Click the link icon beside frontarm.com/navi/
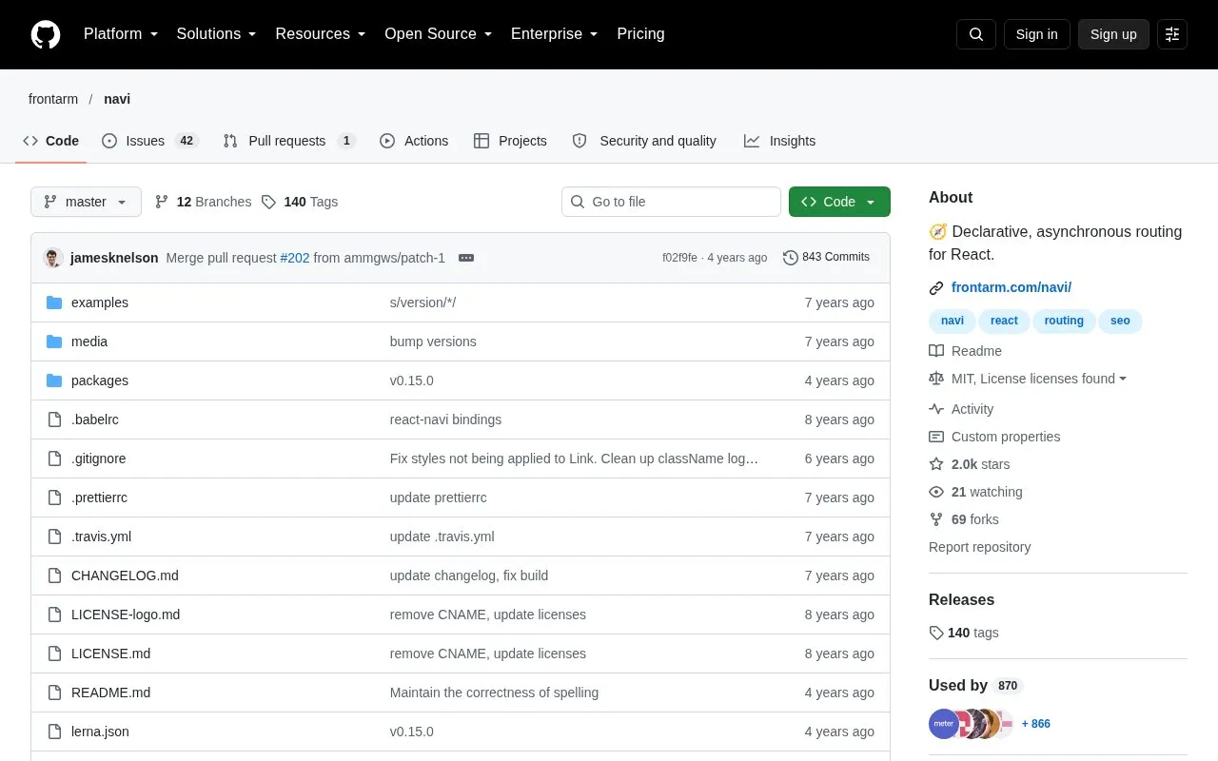Image resolution: width=1218 pixels, height=761 pixels. click(936, 287)
